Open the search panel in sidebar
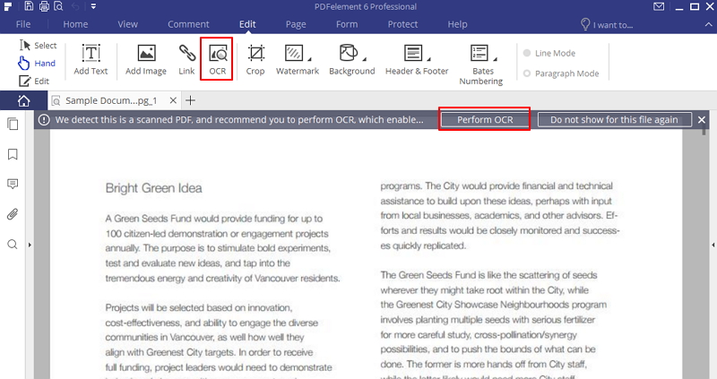The image size is (717, 379). 13,244
